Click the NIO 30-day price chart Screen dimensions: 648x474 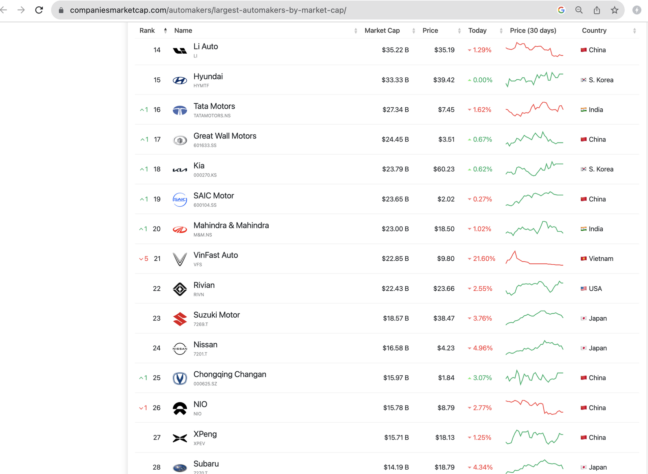[534, 407]
